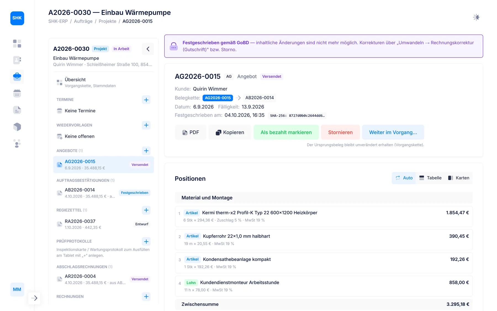Image resolution: width=497 pixels, height=311 pixels.
Task: Expand the sidebar with the arrow button
Action: tap(35, 298)
